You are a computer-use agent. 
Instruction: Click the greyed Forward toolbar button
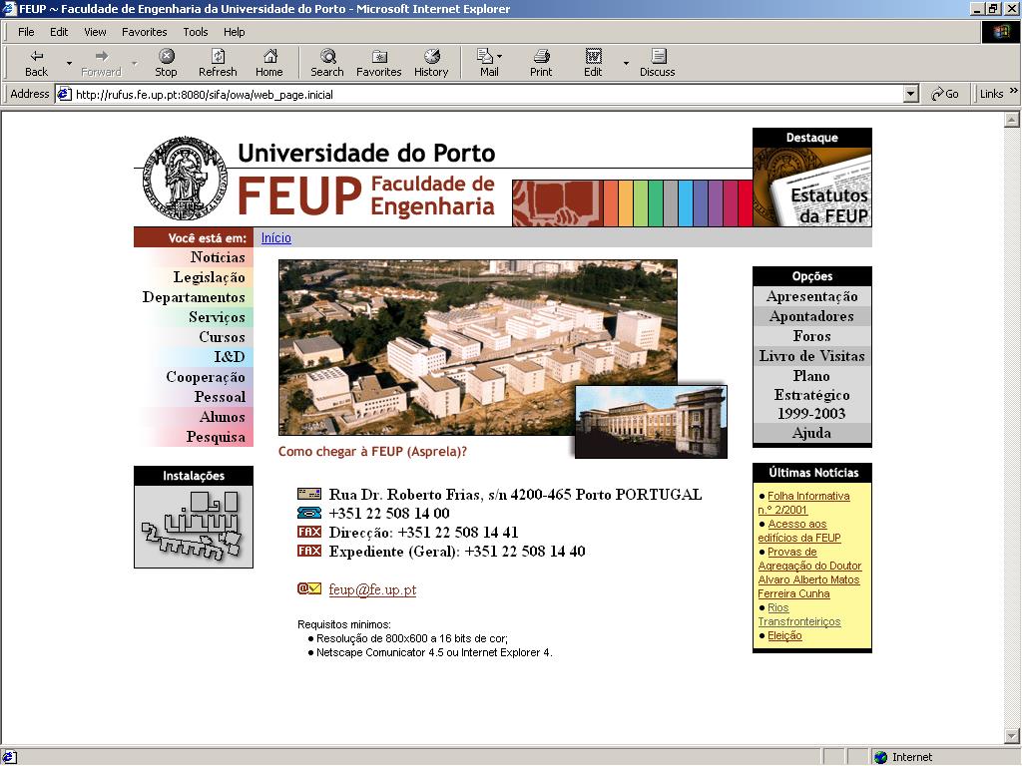pyautogui.click(x=101, y=63)
